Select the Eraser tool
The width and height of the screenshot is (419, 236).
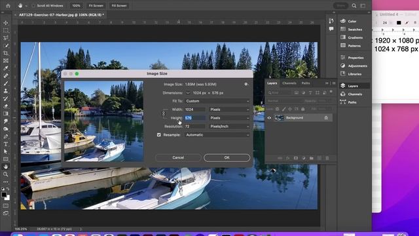coord(6,106)
